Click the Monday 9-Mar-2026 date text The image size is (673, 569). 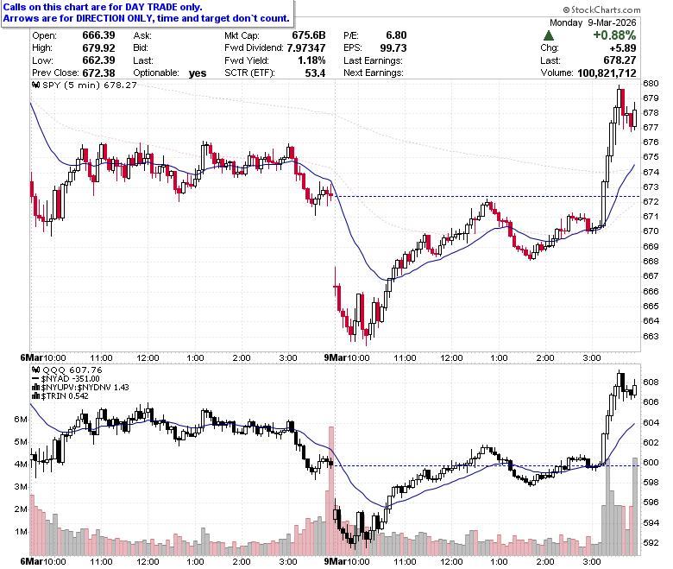[593, 22]
